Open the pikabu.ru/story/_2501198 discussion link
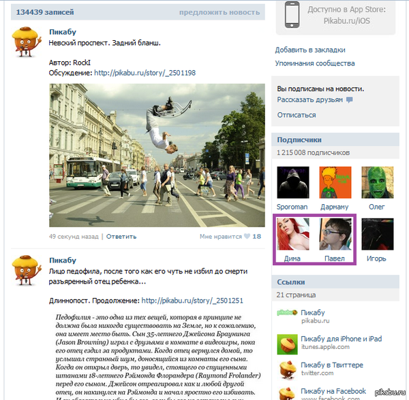 pyautogui.click(x=145, y=73)
